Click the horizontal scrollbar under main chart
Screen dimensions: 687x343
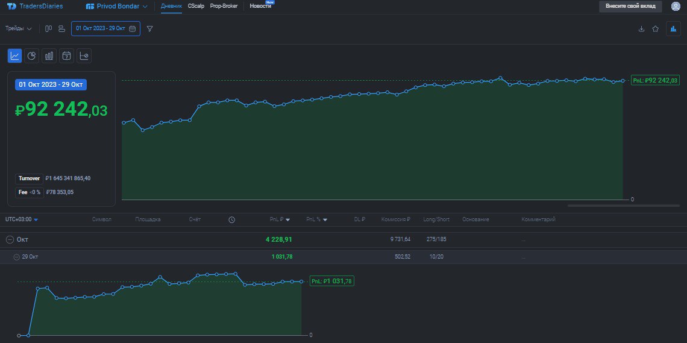pyautogui.click(x=624, y=206)
